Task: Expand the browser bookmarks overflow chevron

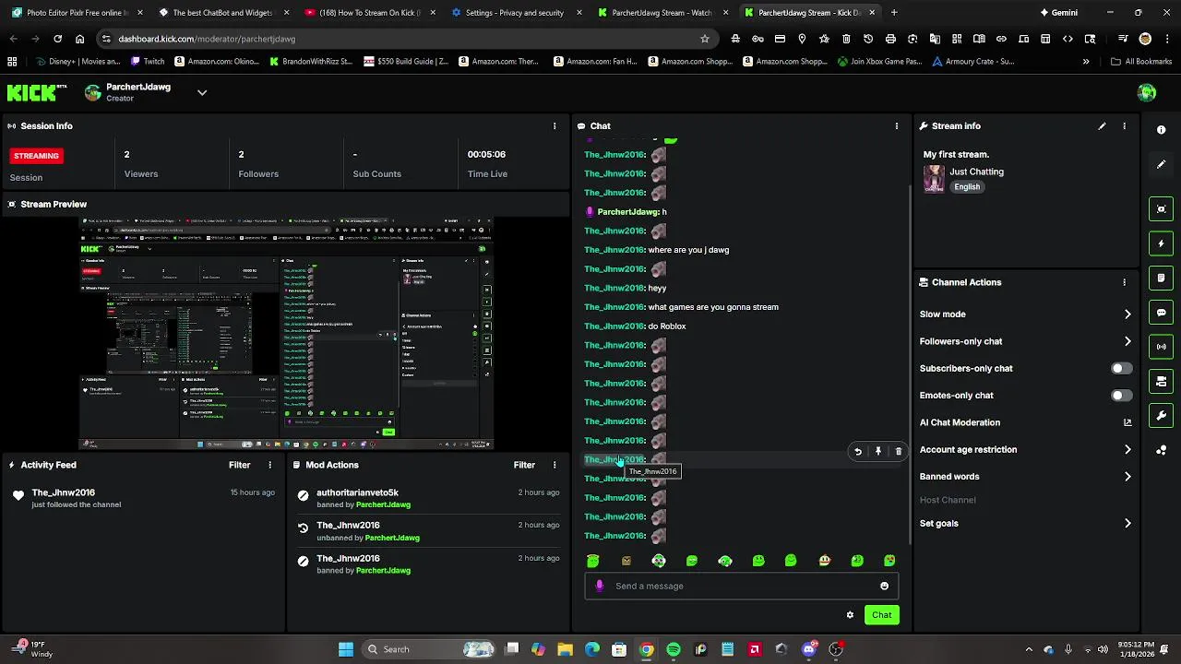Action: pyautogui.click(x=1086, y=62)
